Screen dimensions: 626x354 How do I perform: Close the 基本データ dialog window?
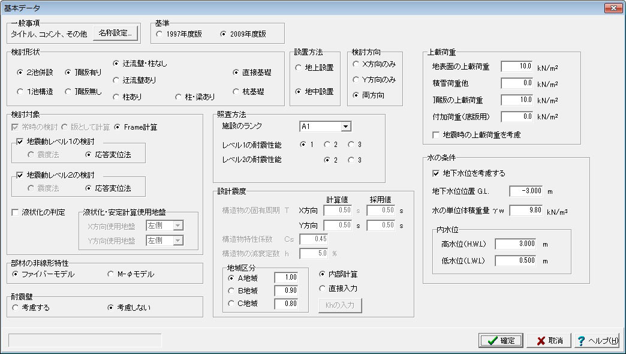613,8
